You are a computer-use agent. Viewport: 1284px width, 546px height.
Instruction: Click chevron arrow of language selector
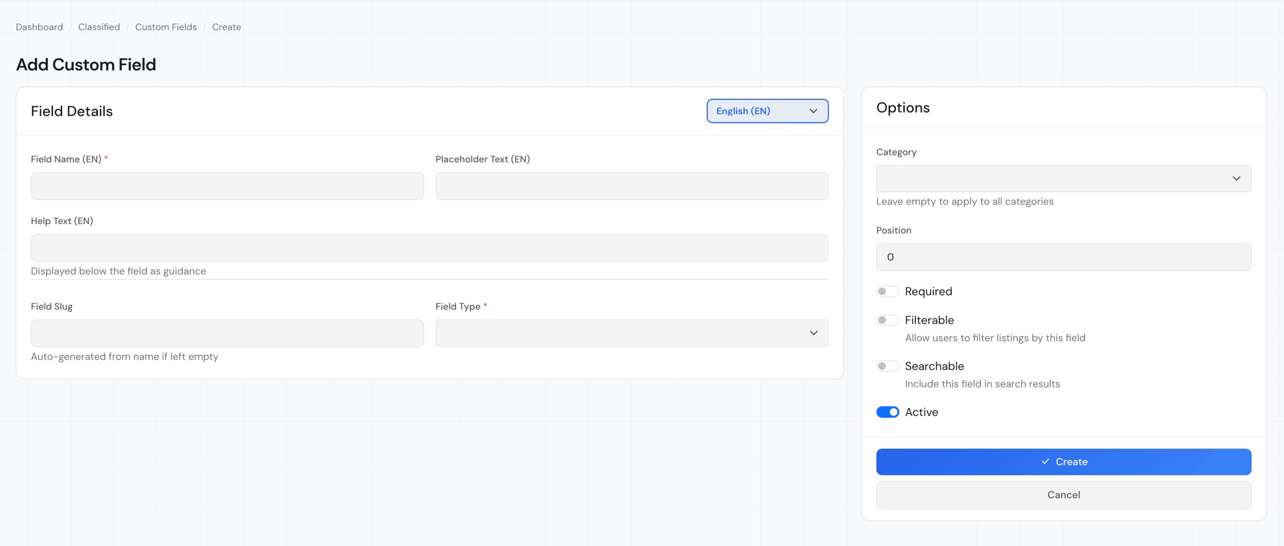coord(813,111)
